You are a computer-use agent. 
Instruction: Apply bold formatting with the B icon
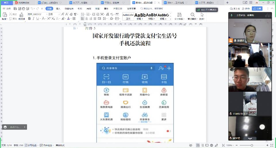(29, 19)
